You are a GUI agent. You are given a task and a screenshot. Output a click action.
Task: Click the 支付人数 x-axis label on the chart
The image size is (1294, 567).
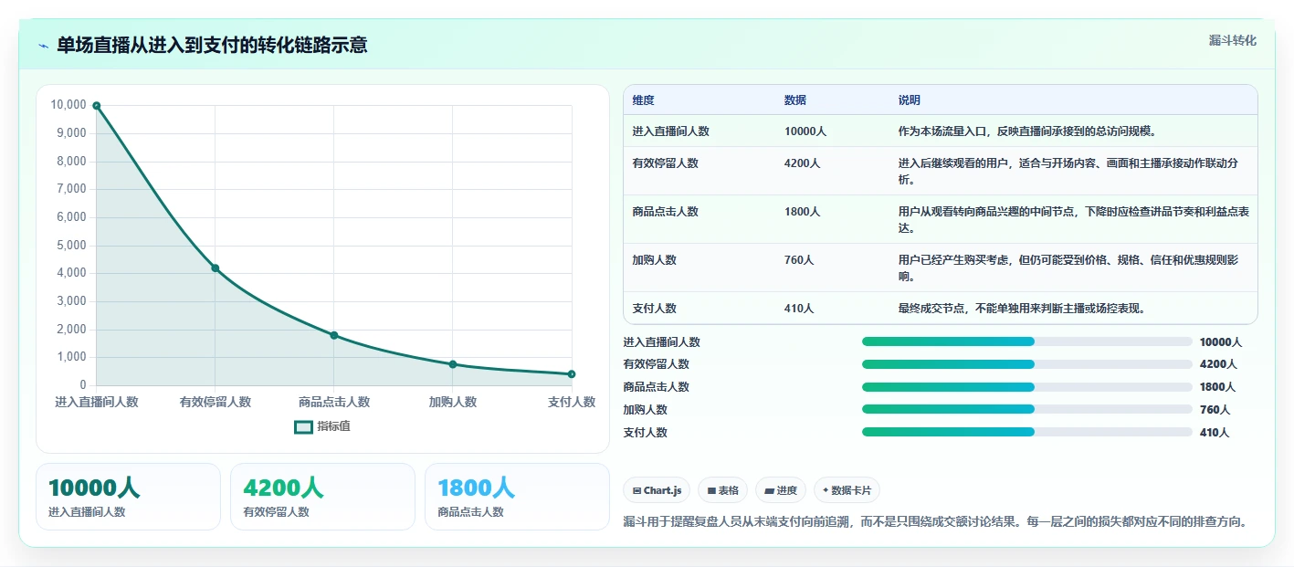572,402
